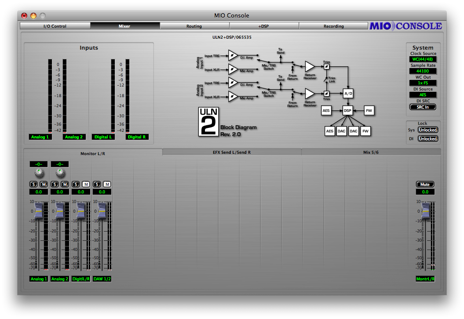Select the Mixer tab
This screenshot has width=464, height=319.
tap(124, 26)
